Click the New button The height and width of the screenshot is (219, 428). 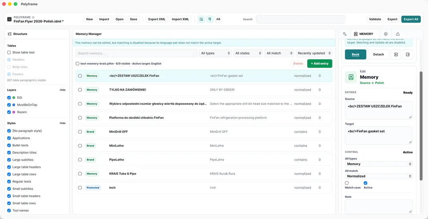click(x=90, y=19)
